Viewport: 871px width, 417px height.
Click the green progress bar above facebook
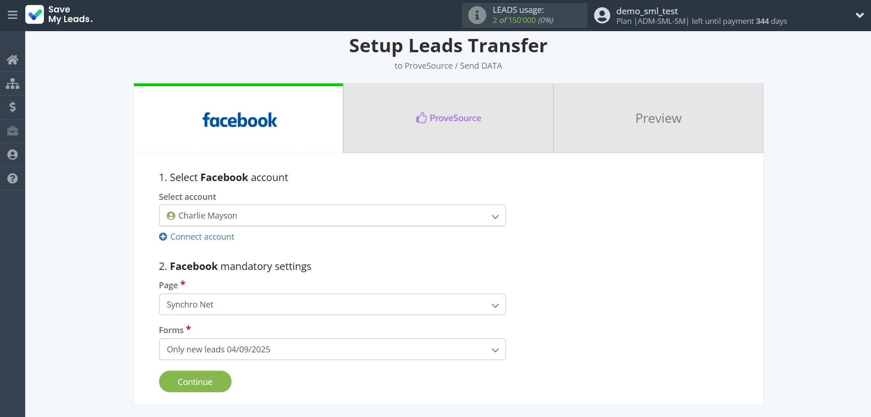[238, 85]
